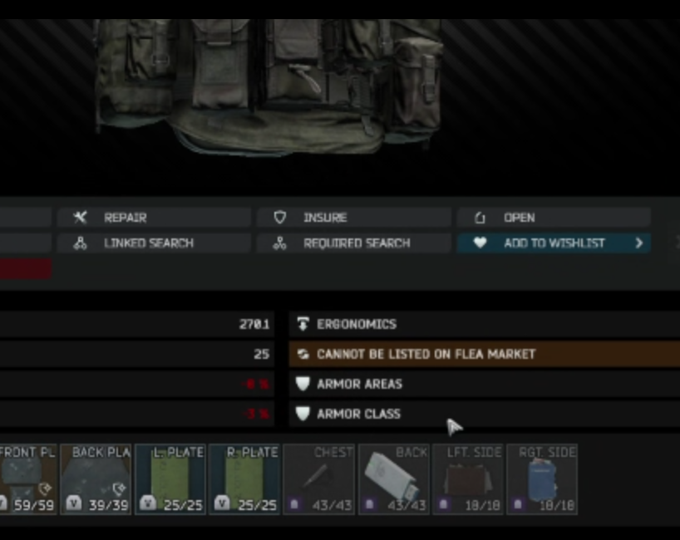Click the lock icon on Lft. Side slot
Image resolution: width=680 pixels, height=540 pixels.
[443, 504]
